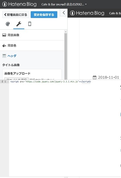Click the ヘッダ layout icon
Screen dimensions: 121x178
coord(4,56)
